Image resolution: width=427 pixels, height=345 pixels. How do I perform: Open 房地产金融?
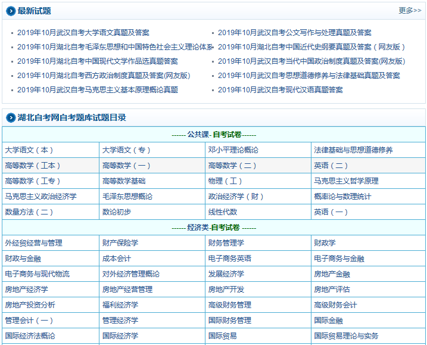click(332, 274)
